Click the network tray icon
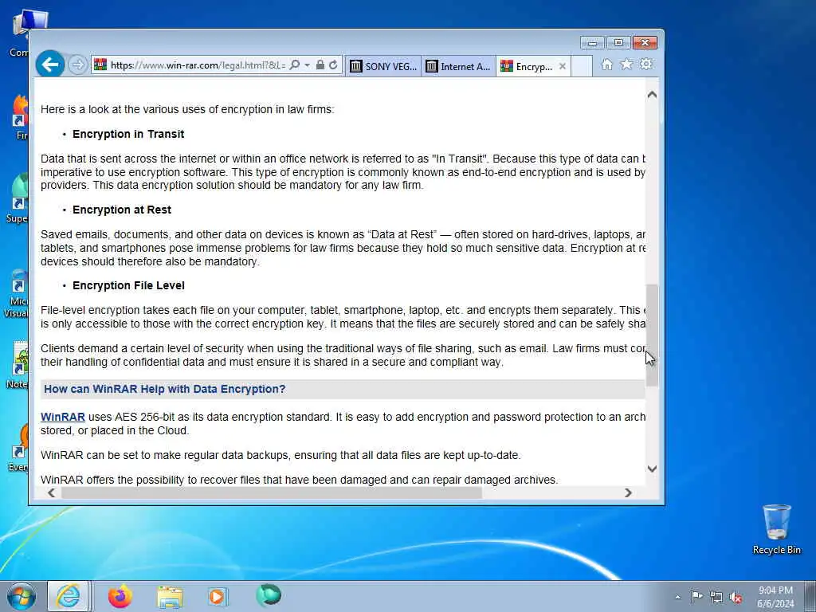The image size is (816, 612). point(716,598)
